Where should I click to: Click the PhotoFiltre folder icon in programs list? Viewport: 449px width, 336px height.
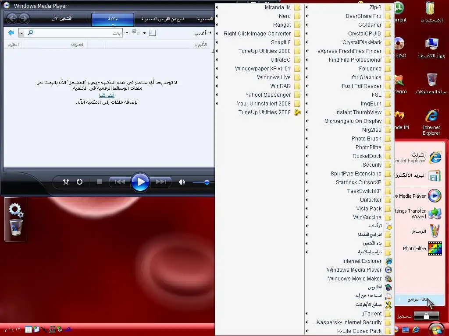tap(388, 147)
